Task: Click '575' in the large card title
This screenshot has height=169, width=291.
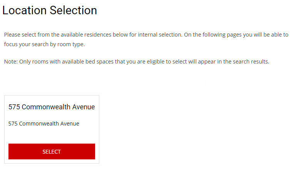Action: [x=14, y=107]
